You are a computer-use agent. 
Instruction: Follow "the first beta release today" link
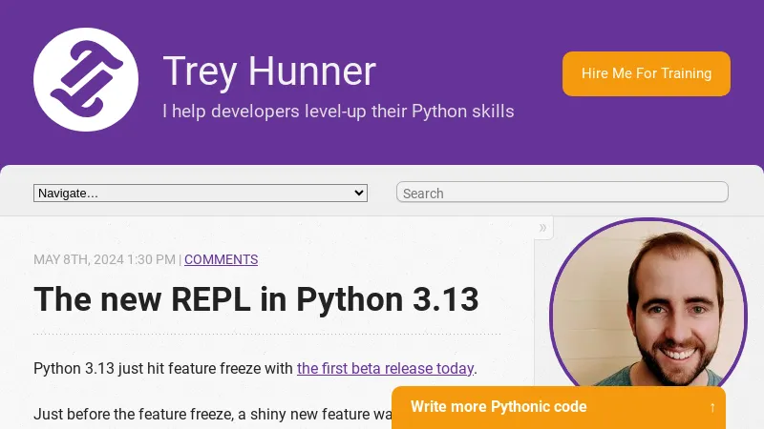point(385,368)
